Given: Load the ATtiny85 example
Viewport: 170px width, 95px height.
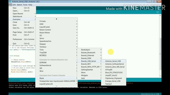Looking at the screenshot, I should pyautogui.click(x=114, y=70).
